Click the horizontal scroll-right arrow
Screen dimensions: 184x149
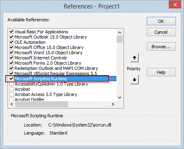point(113,104)
